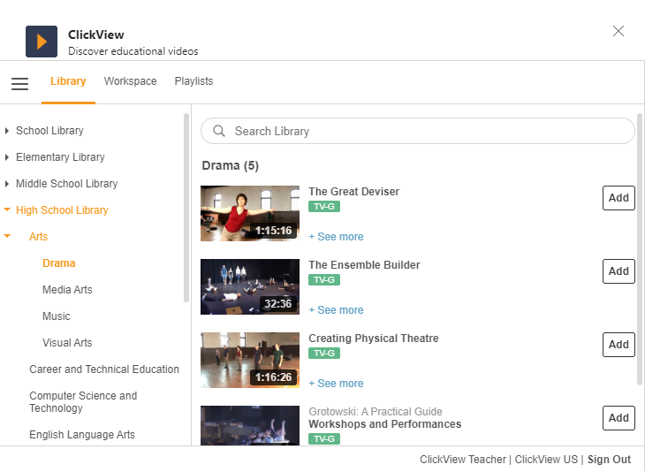Click TV-G badge under Creating Physical Theatre
This screenshot has height=472, width=645.
(324, 353)
